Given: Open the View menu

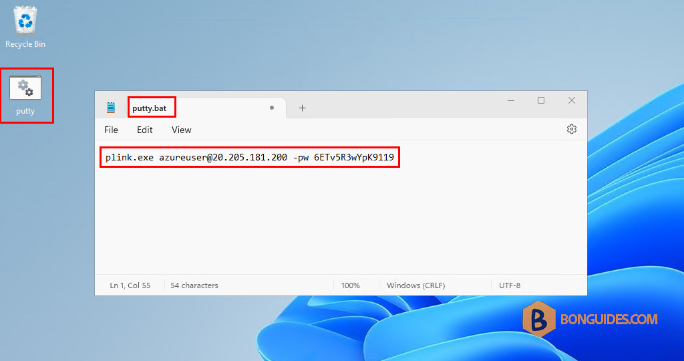Looking at the screenshot, I should click(x=182, y=130).
